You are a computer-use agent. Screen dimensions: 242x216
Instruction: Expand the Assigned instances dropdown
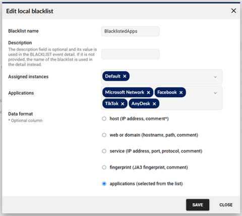tap(215, 77)
